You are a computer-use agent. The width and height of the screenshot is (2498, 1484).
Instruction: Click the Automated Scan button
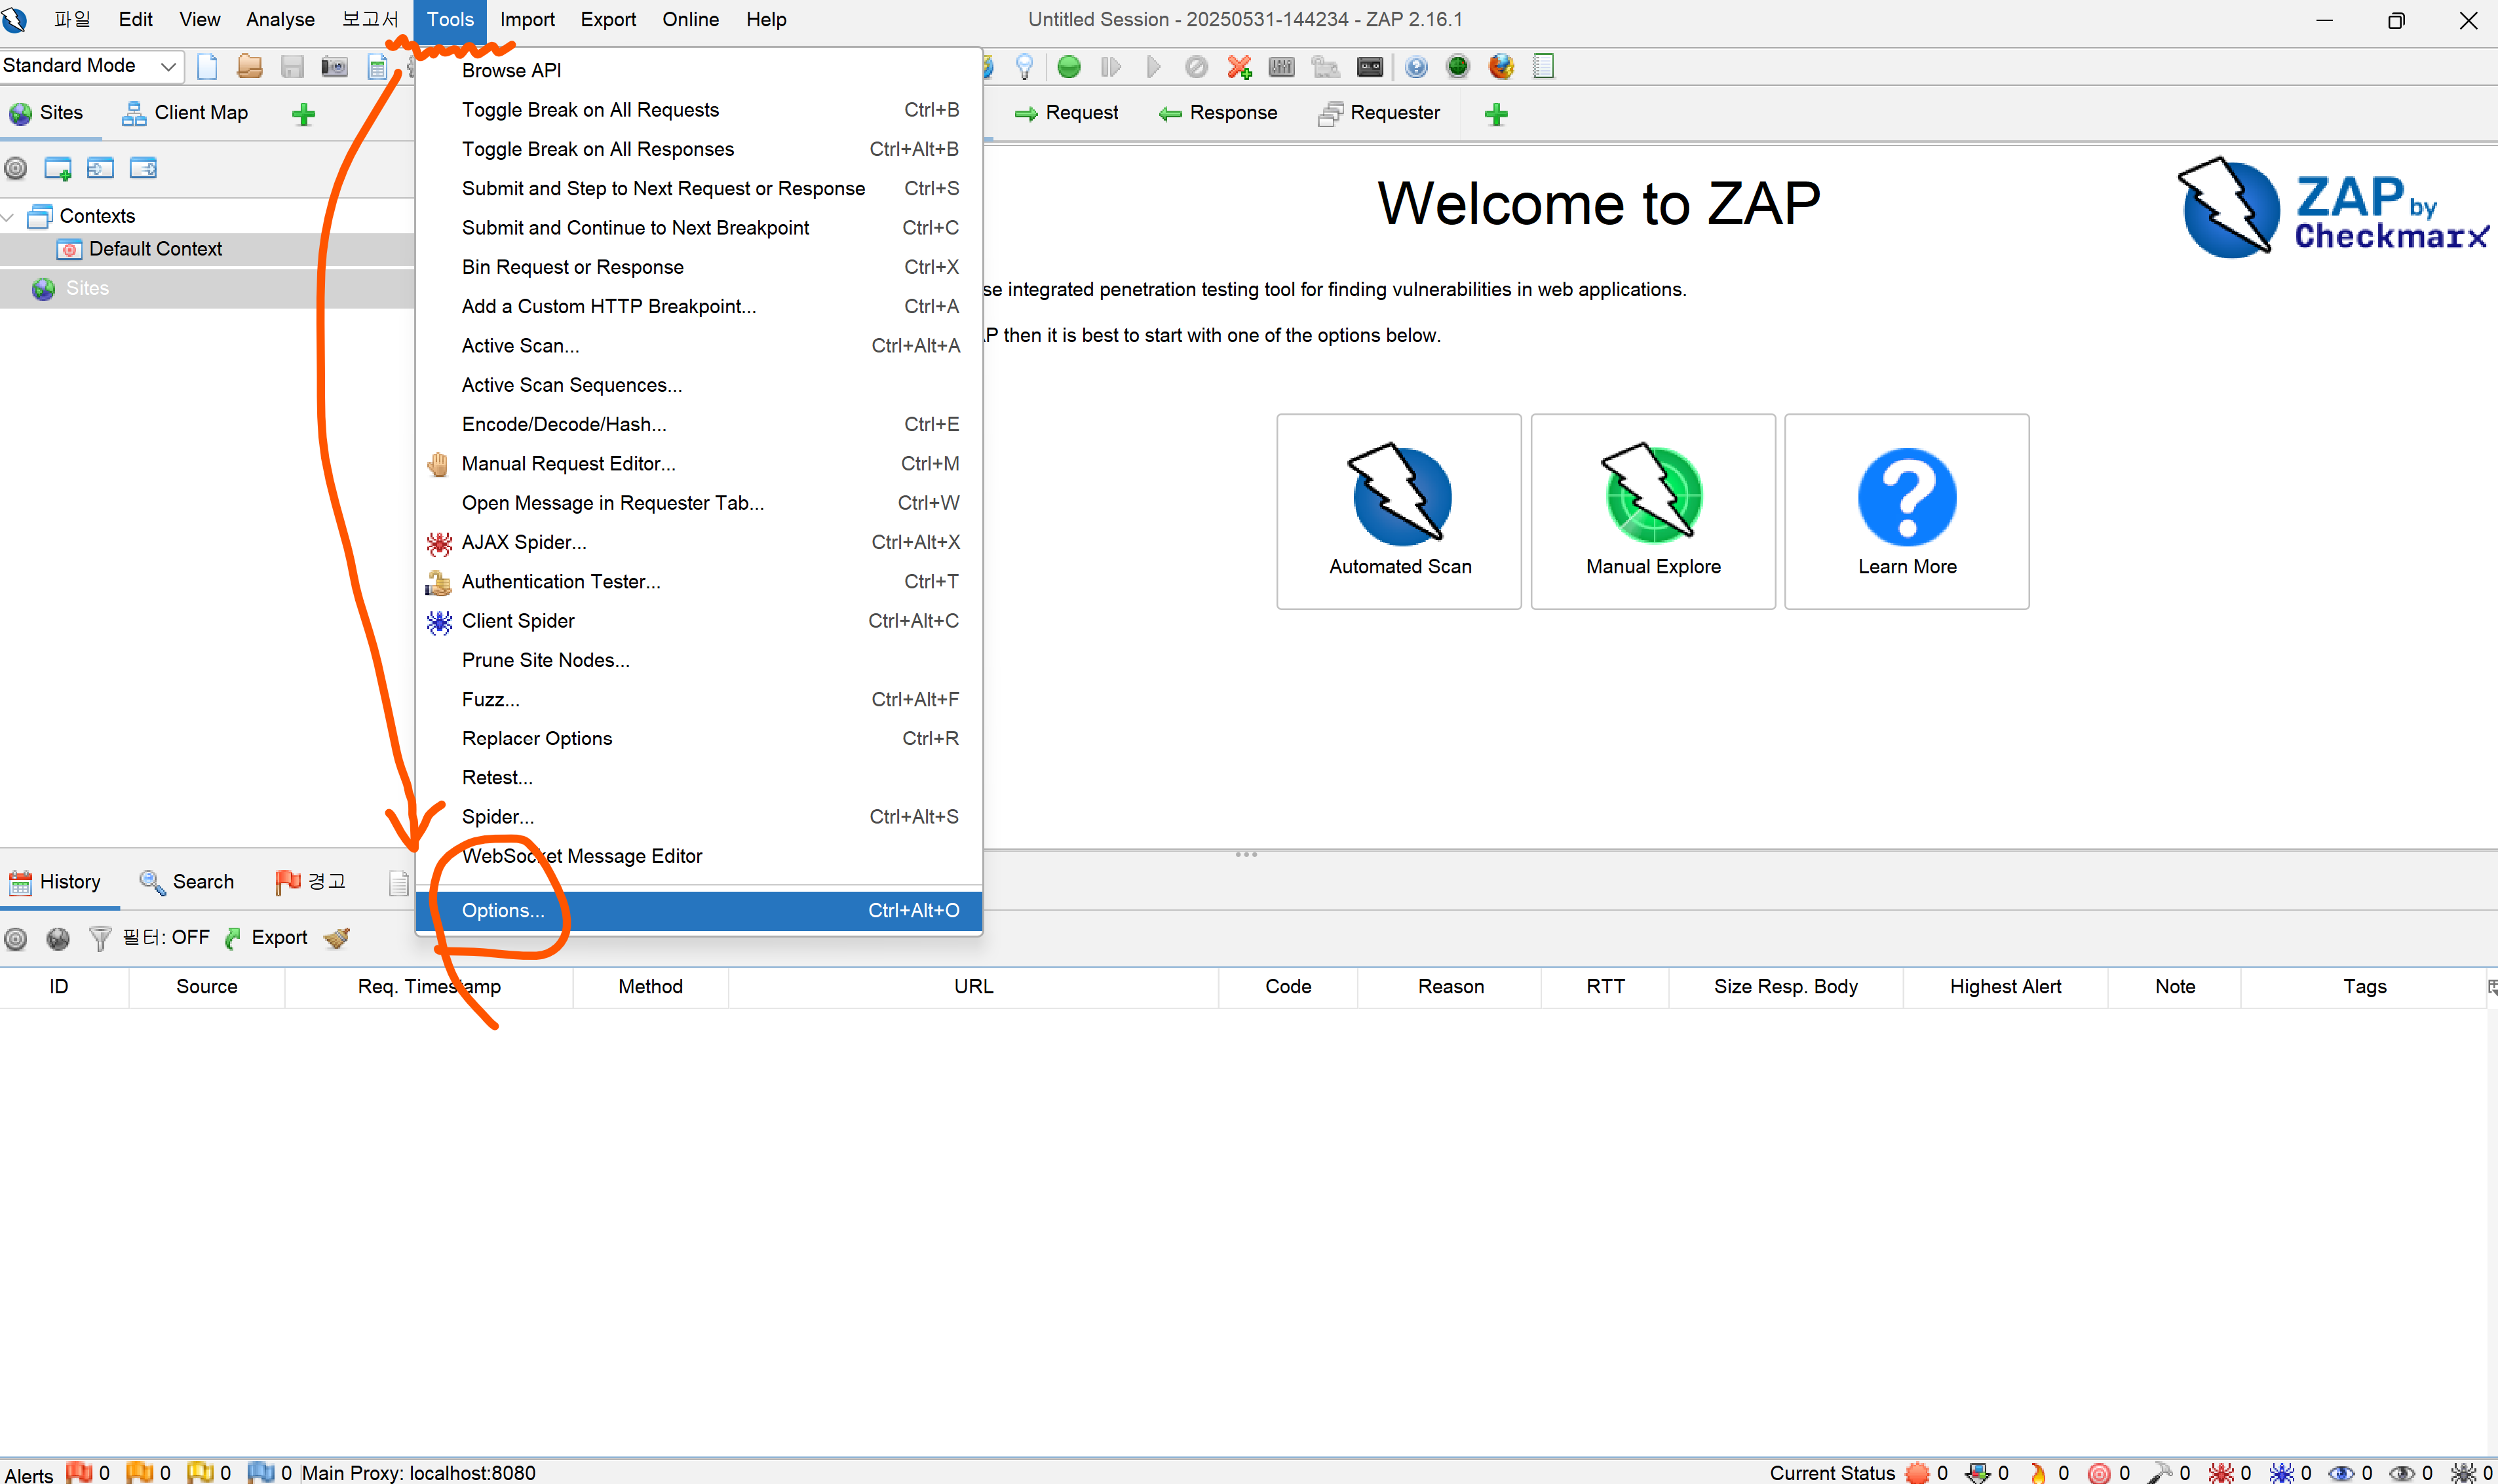1398,511
